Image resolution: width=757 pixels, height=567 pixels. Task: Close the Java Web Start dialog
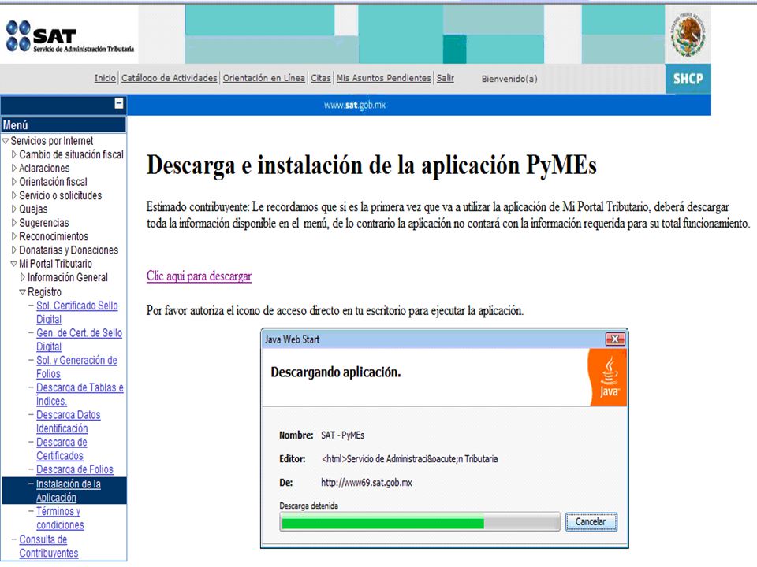(x=615, y=339)
